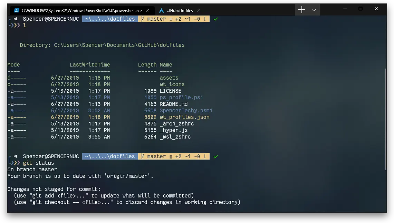Click the Length column header
394x223 pixels.
[x=147, y=65]
